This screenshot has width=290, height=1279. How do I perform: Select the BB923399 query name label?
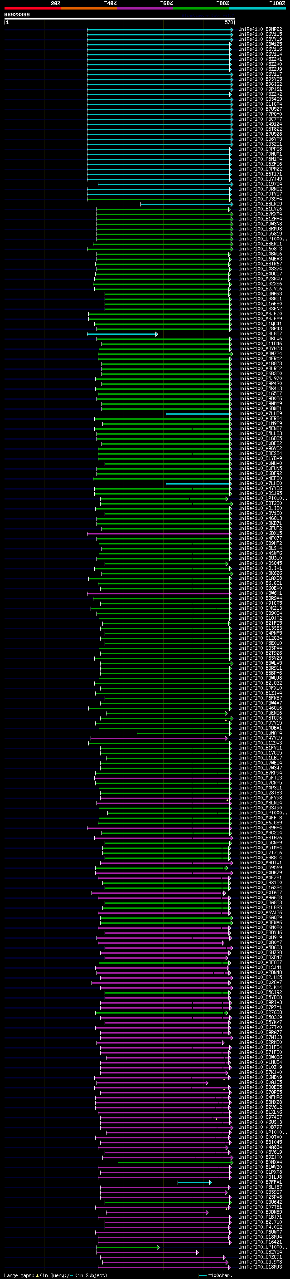(x=17, y=15)
